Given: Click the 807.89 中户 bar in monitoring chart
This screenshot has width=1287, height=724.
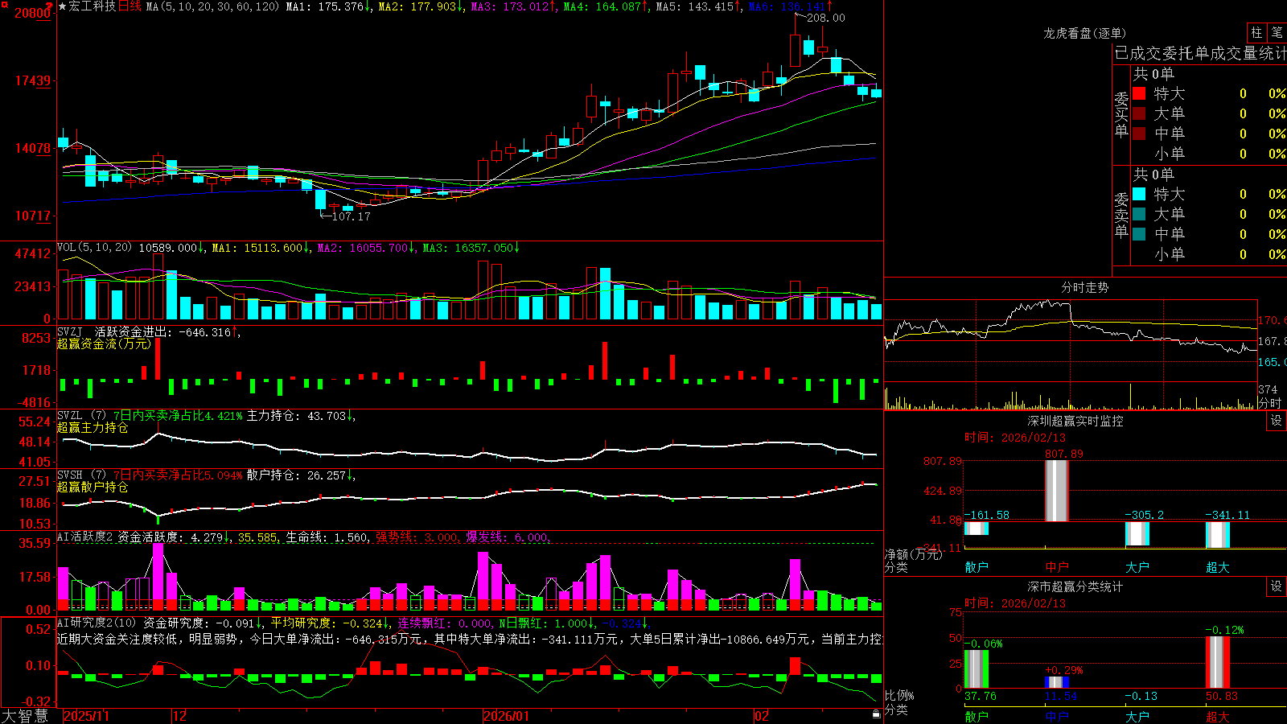Looking at the screenshot, I should 1057,491.
